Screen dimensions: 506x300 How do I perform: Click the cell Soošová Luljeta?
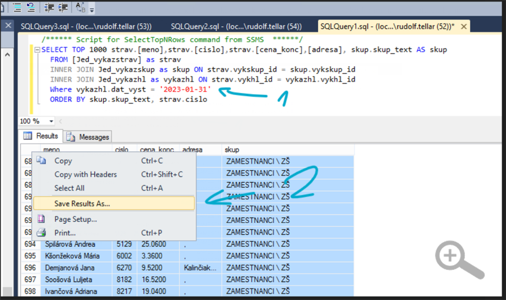pos(76,279)
